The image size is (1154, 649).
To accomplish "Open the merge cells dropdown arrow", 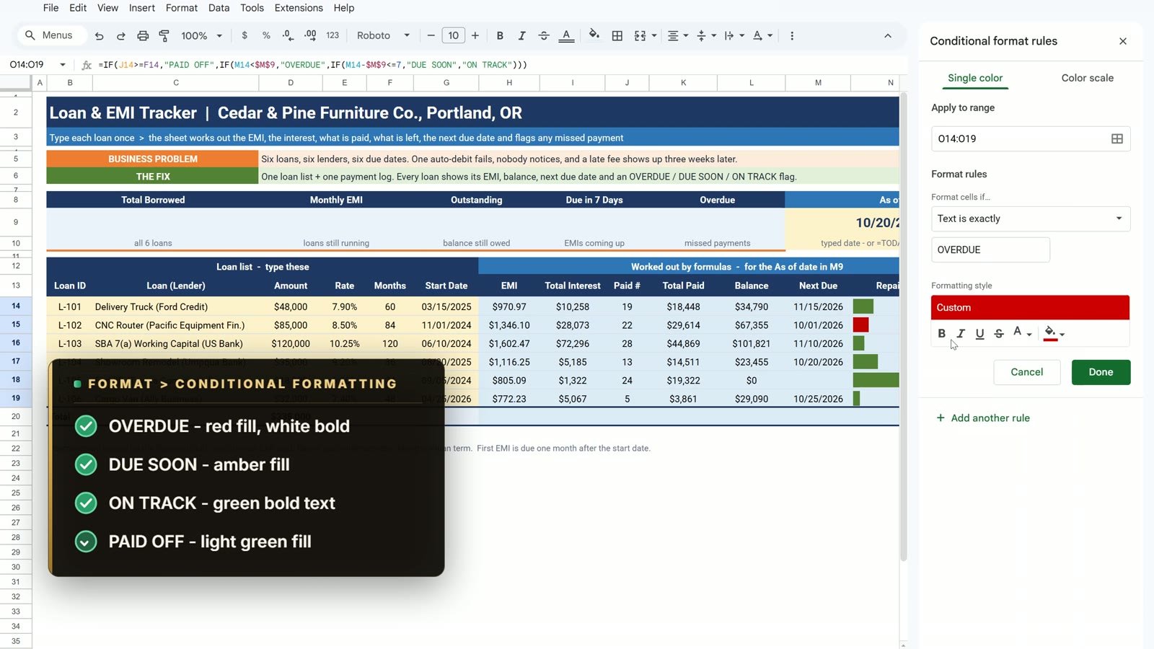I will pyautogui.click(x=654, y=35).
